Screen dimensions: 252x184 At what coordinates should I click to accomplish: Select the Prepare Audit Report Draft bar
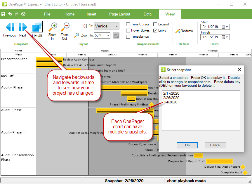220,161
